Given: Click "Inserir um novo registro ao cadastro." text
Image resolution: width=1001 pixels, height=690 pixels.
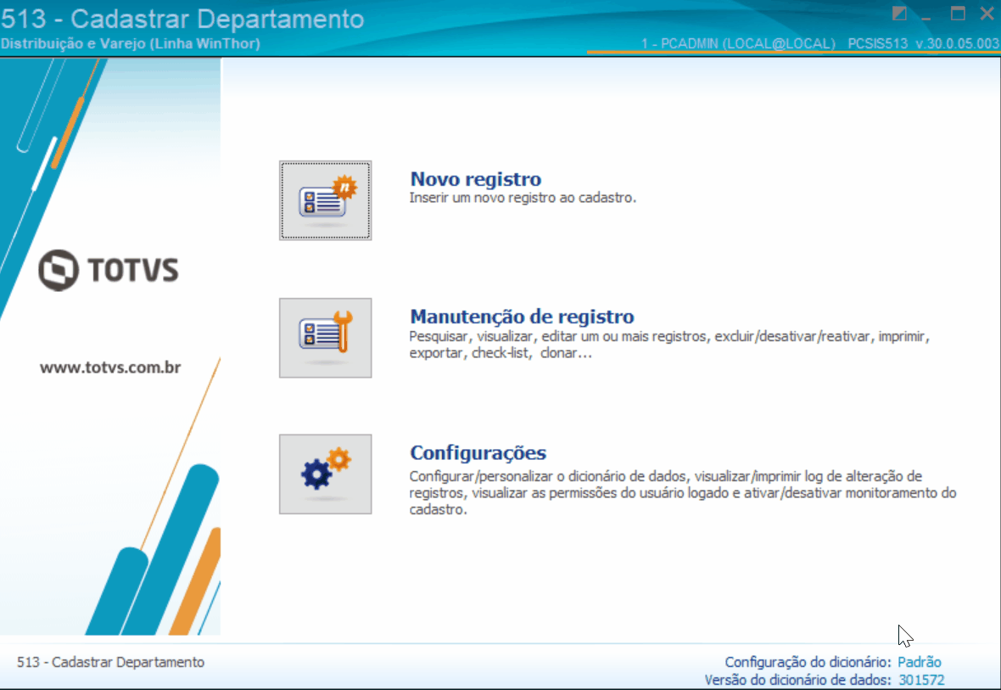Looking at the screenshot, I should (x=523, y=198).
